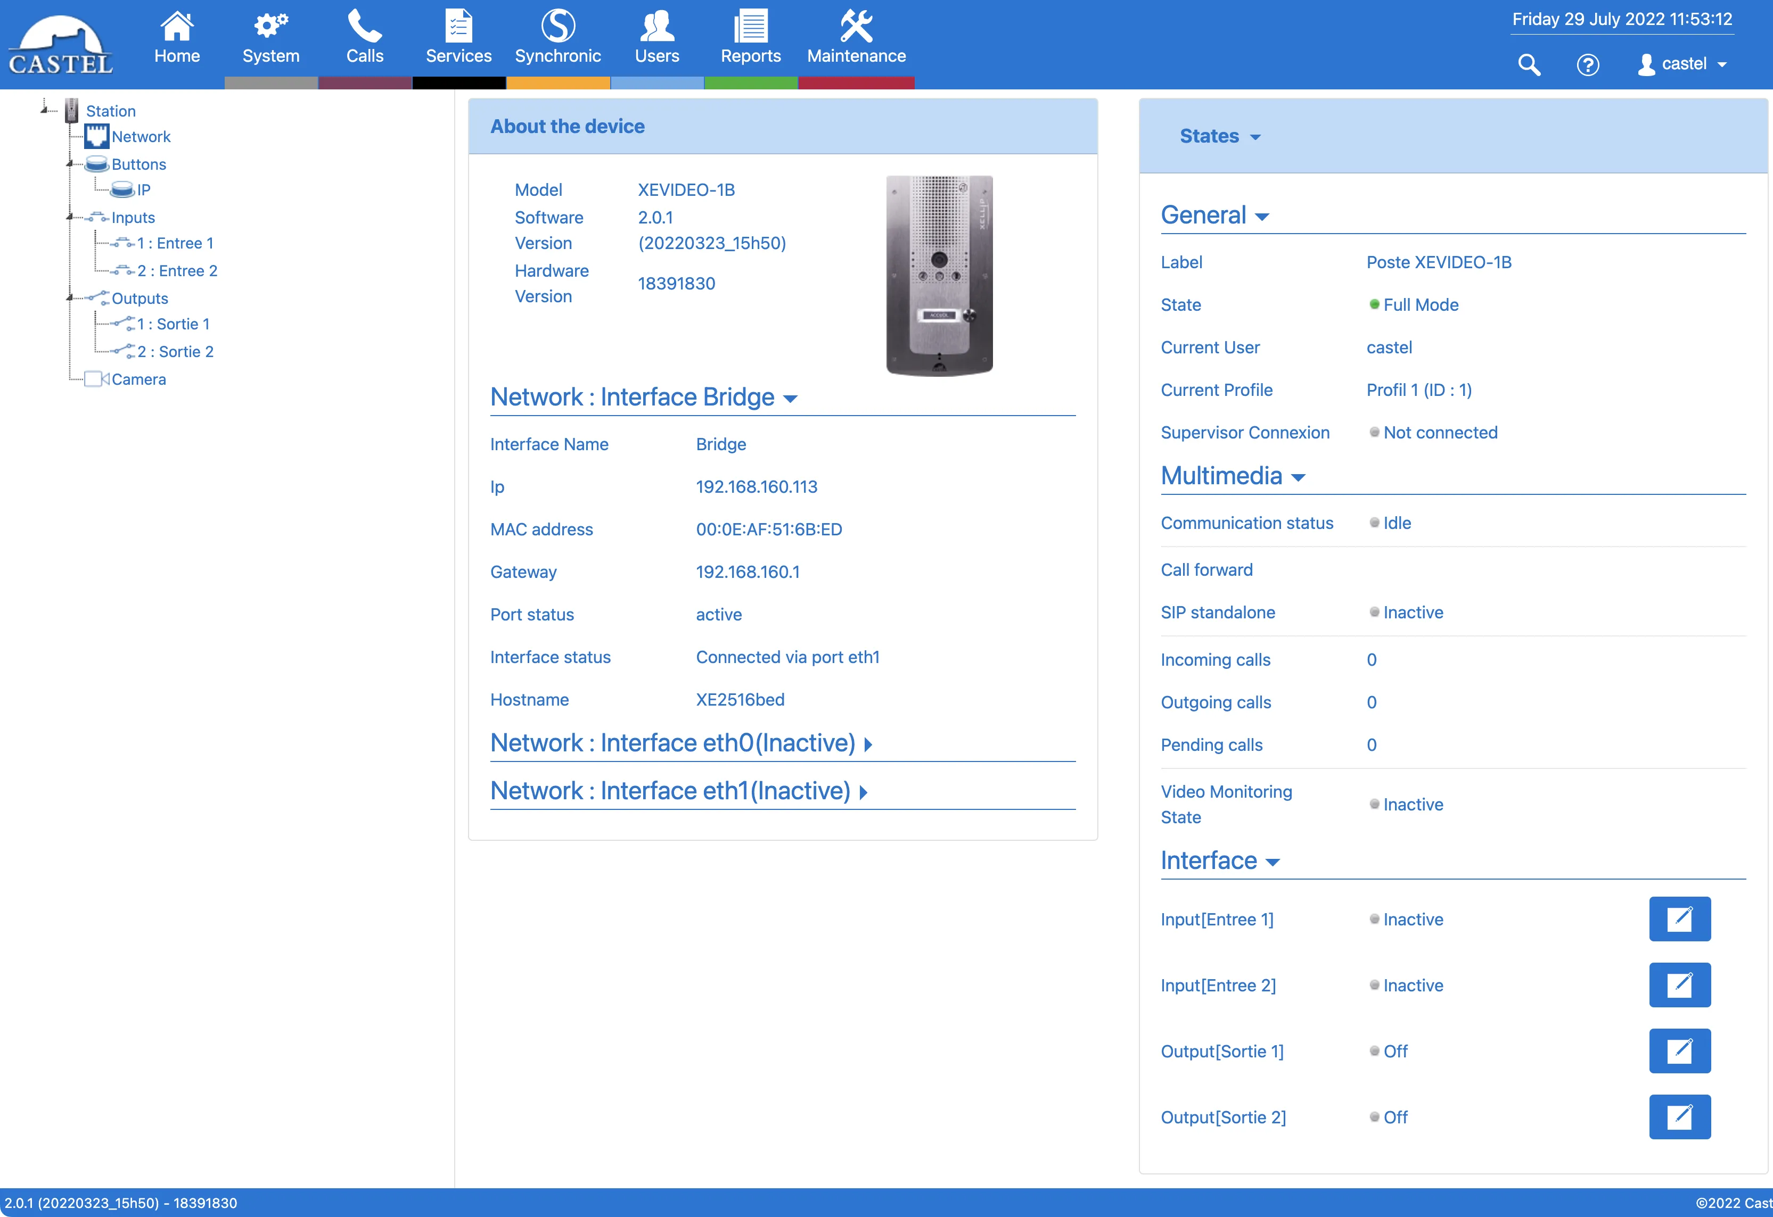The image size is (1773, 1217).
Task: Click the XEVIDEO-1B device image
Action: (939, 275)
